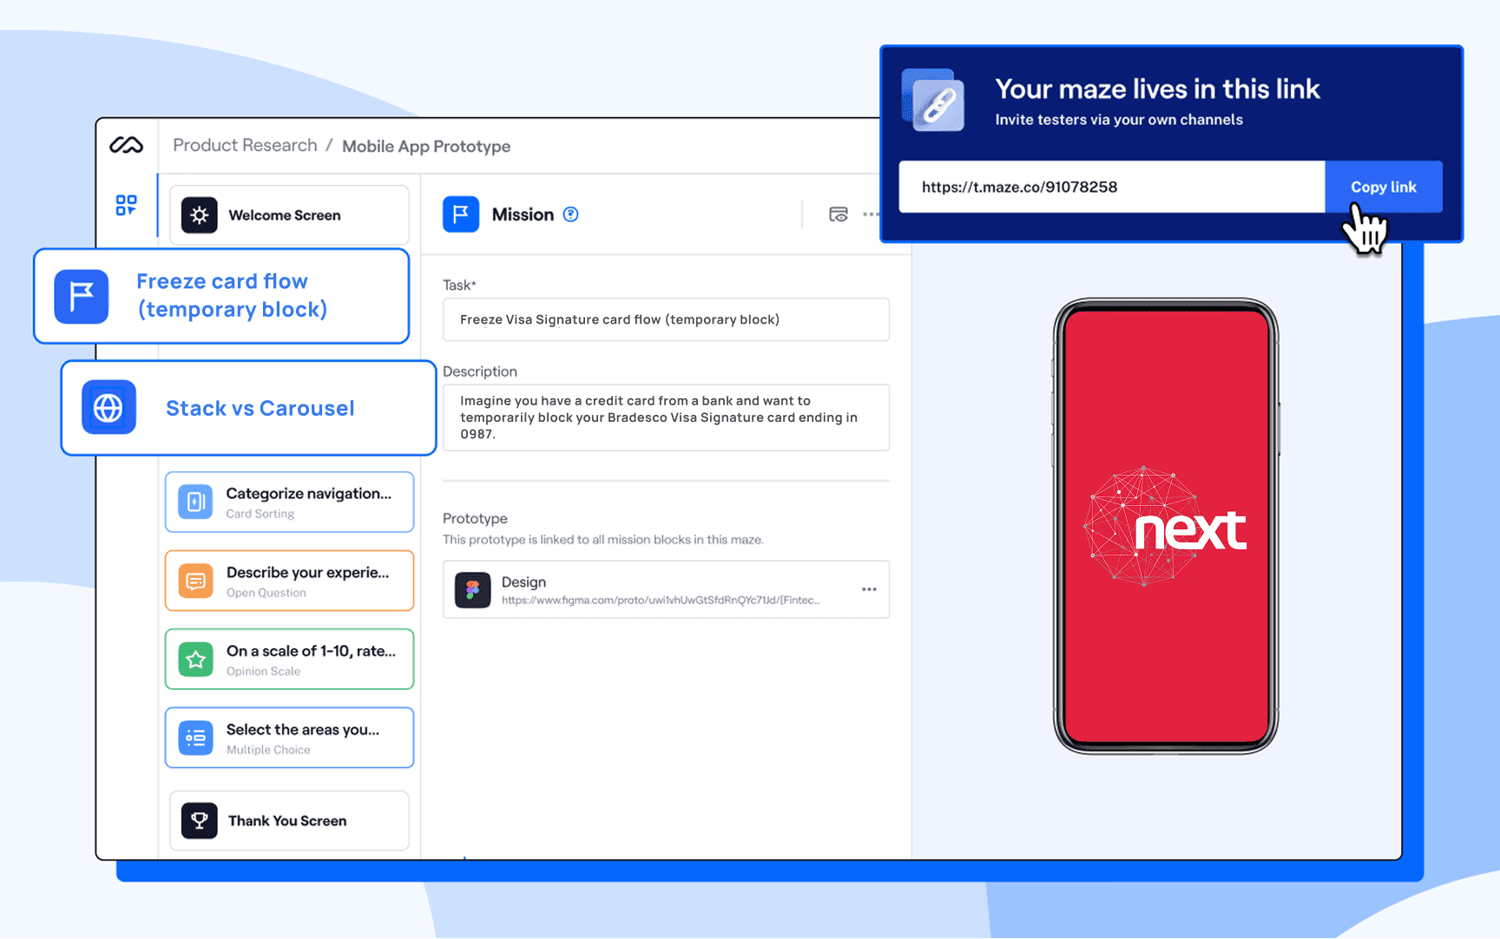
Task: Open the Describe your experience block
Action: click(289, 581)
